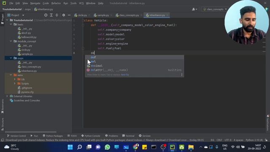Open the Python Packages tool window
Viewport: 270px width, 152px height.
coord(53,136)
